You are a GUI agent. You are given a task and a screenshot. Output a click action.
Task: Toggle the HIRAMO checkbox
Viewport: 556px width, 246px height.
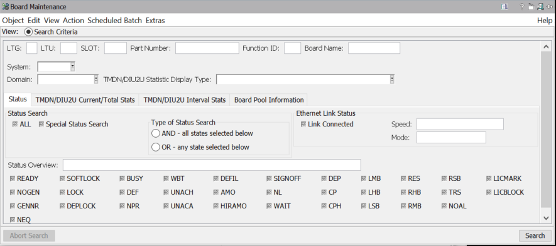pos(216,206)
